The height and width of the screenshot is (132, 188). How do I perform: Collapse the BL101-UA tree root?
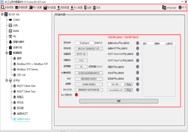(x=2, y=15)
